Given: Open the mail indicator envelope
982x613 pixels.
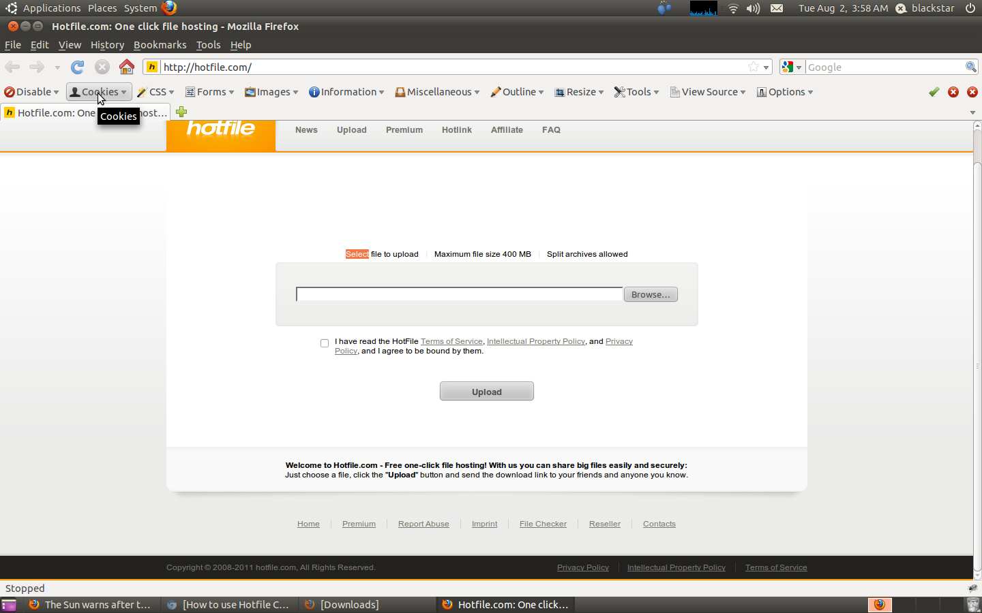Looking at the screenshot, I should pyautogui.click(x=777, y=8).
